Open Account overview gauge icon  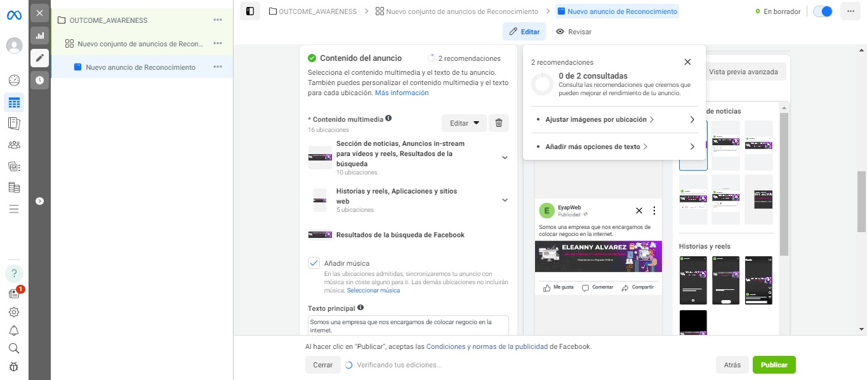click(x=14, y=80)
